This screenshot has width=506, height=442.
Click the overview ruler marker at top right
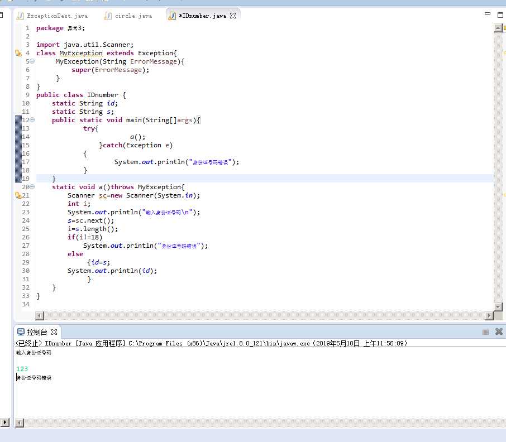[x=504, y=28]
